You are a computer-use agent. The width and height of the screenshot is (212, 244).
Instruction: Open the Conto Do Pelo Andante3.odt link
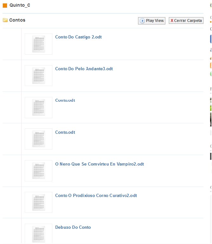[84, 69]
